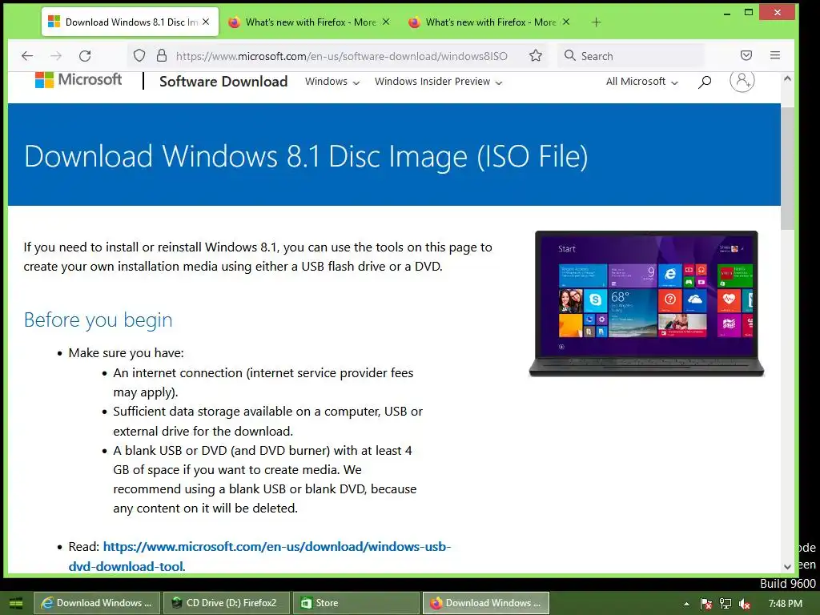Show site security padlock info
The image size is (820, 615).
pyautogui.click(x=162, y=55)
